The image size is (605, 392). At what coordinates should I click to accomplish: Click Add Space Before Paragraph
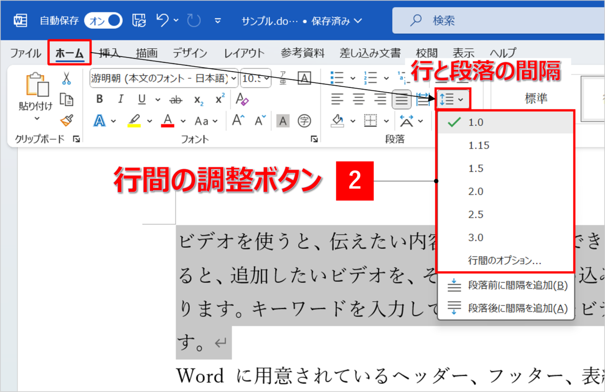coord(517,286)
